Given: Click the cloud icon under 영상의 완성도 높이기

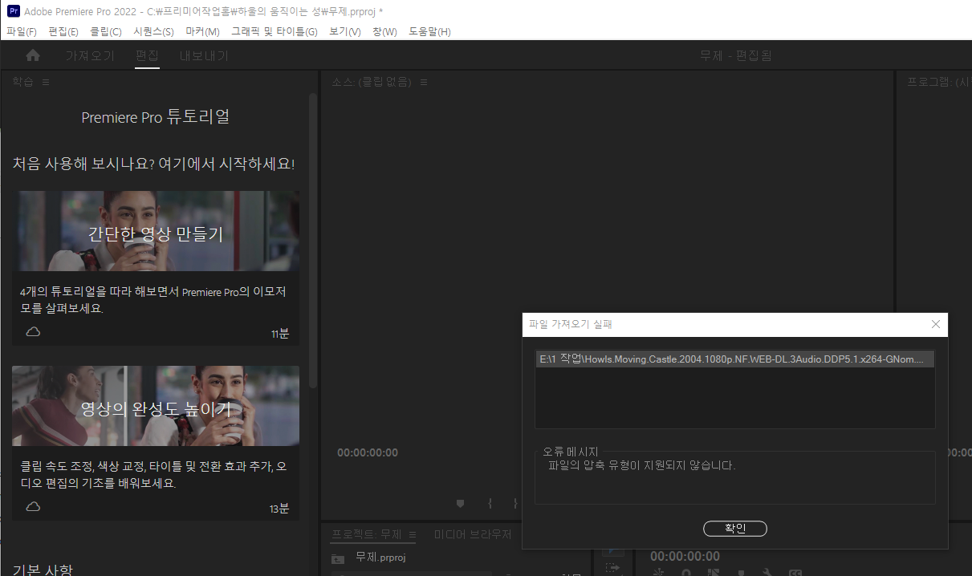Looking at the screenshot, I should (33, 506).
